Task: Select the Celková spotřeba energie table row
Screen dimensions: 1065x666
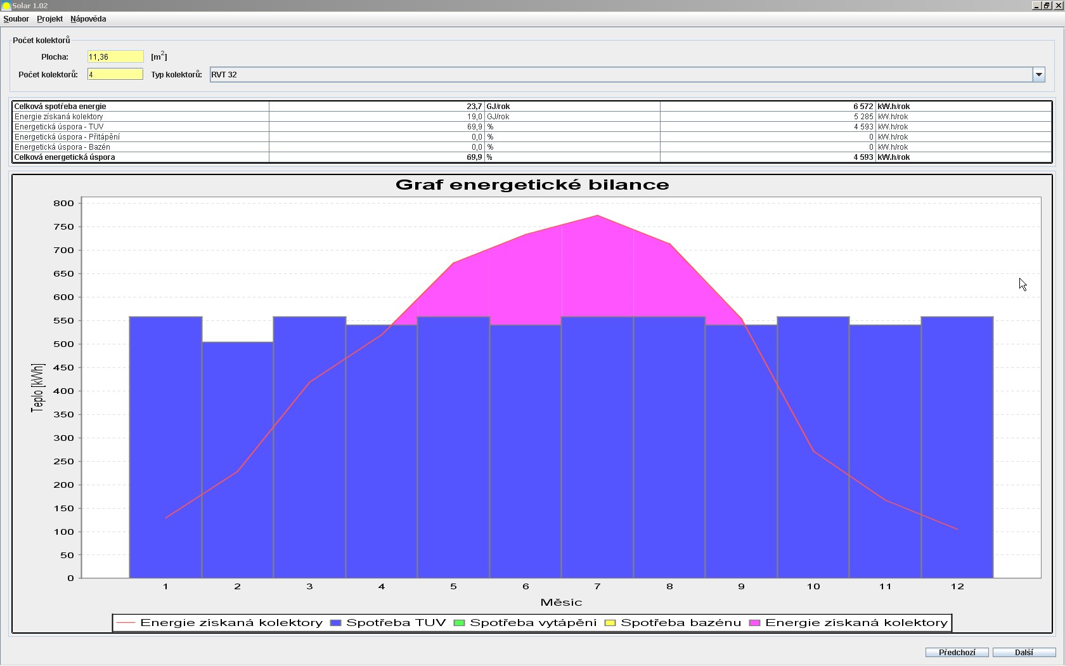Action: coord(139,107)
